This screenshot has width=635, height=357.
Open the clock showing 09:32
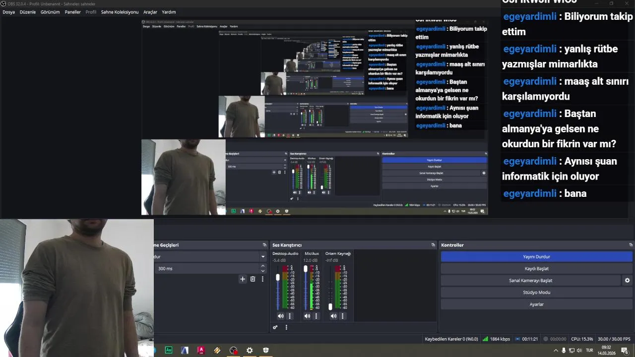point(606,351)
